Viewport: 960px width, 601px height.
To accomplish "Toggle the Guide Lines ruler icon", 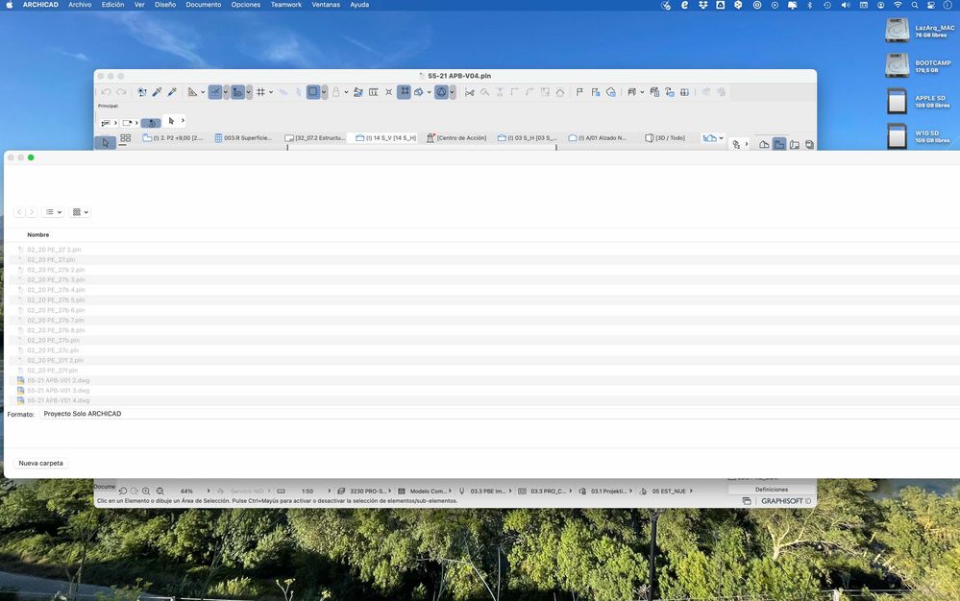I will [192, 92].
